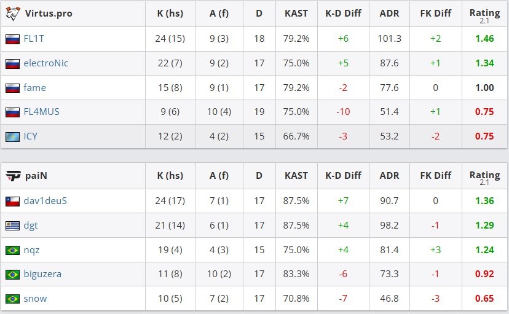
Task: Open the snow player profile
Action: [x=35, y=299]
